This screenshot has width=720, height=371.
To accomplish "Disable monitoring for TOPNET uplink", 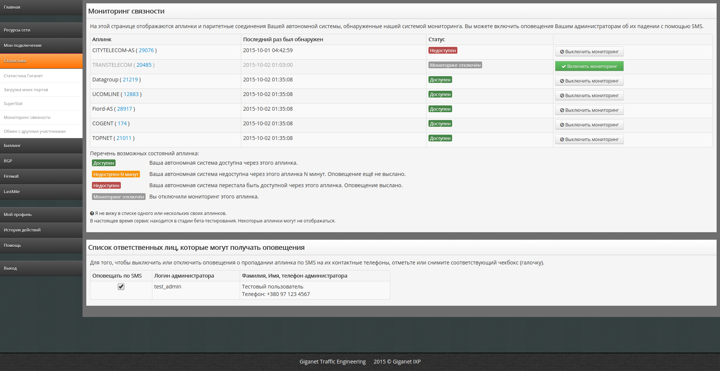I will click(589, 140).
